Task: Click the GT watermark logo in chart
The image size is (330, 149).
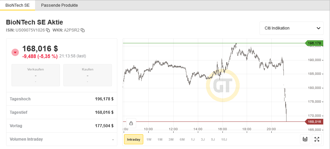Action: point(222,85)
